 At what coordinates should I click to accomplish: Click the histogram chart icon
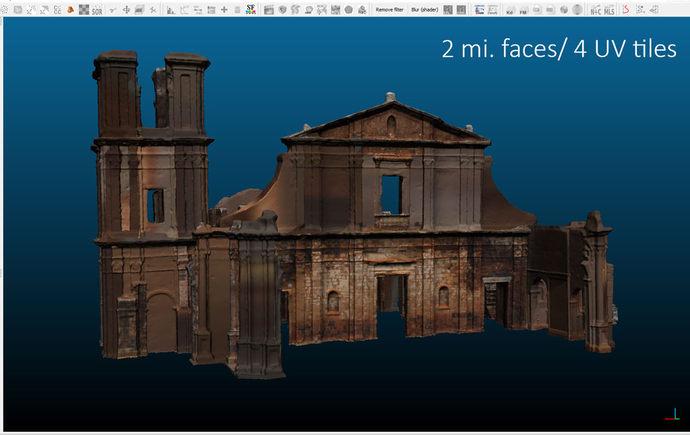(x=171, y=10)
